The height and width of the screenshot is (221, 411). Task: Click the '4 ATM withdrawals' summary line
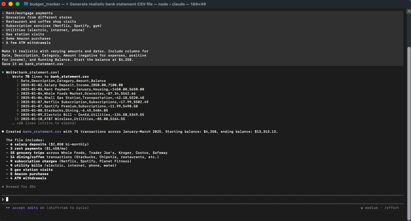point(26,178)
